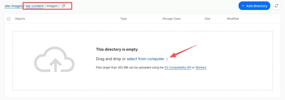285x100 pixels.
Task: Sort by the Objects column header
Action: click(x=20, y=19)
